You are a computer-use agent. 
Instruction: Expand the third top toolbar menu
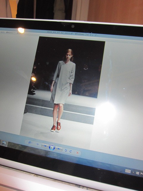coord(18,33)
